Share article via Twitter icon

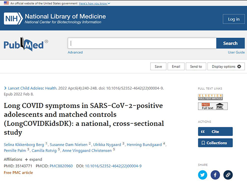click(202, 175)
